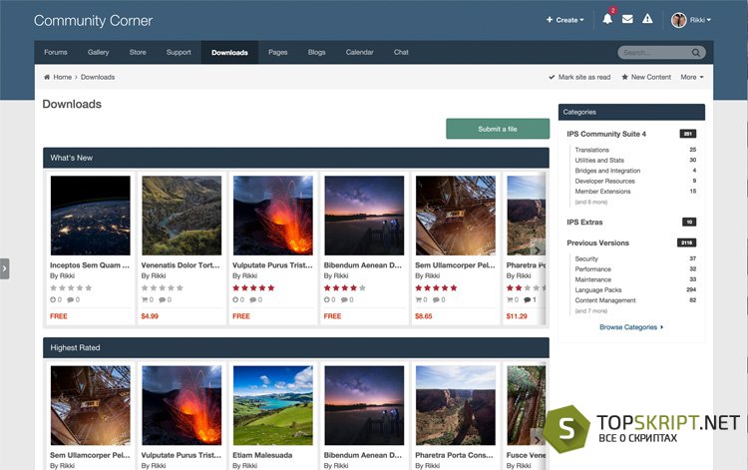Open the Performance subcategory
This screenshot has height=470, width=748.
coord(593,269)
